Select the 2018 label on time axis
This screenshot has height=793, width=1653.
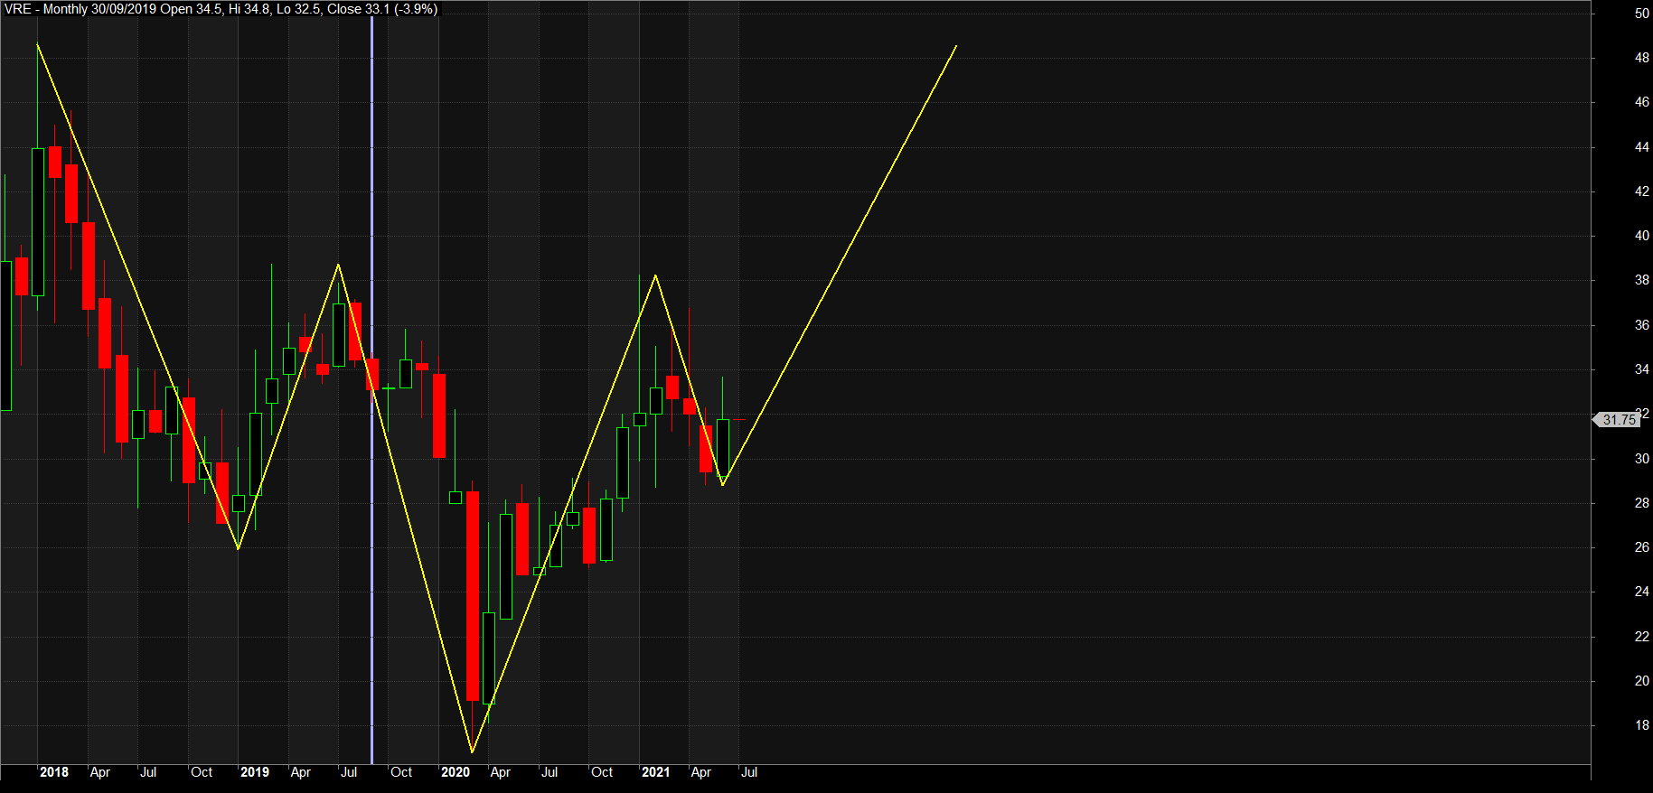point(54,772)
